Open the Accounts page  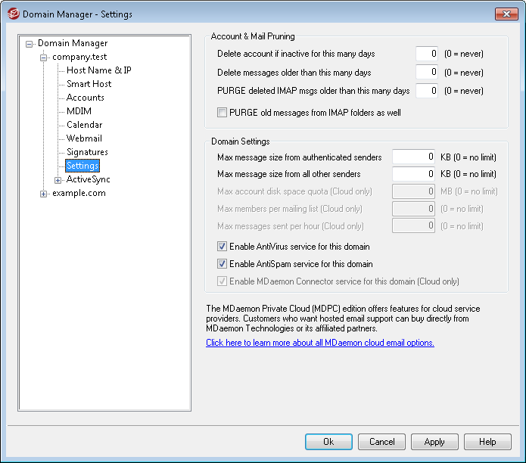tap(86, 98)
